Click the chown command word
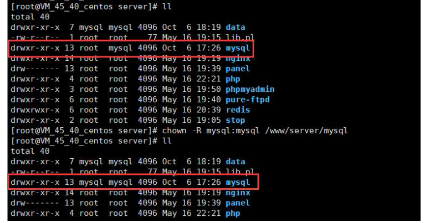425x223 pixels. tap(175, 131)
